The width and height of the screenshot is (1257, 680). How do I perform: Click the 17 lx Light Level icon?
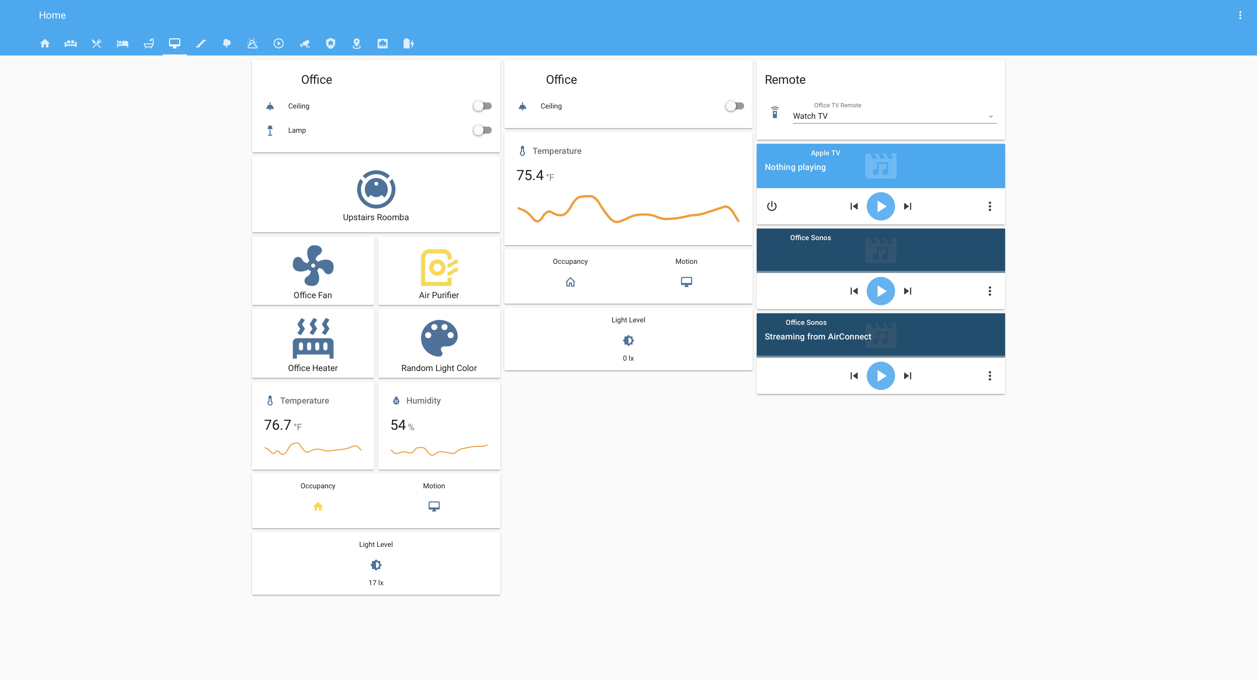click(x=376, y=565)
